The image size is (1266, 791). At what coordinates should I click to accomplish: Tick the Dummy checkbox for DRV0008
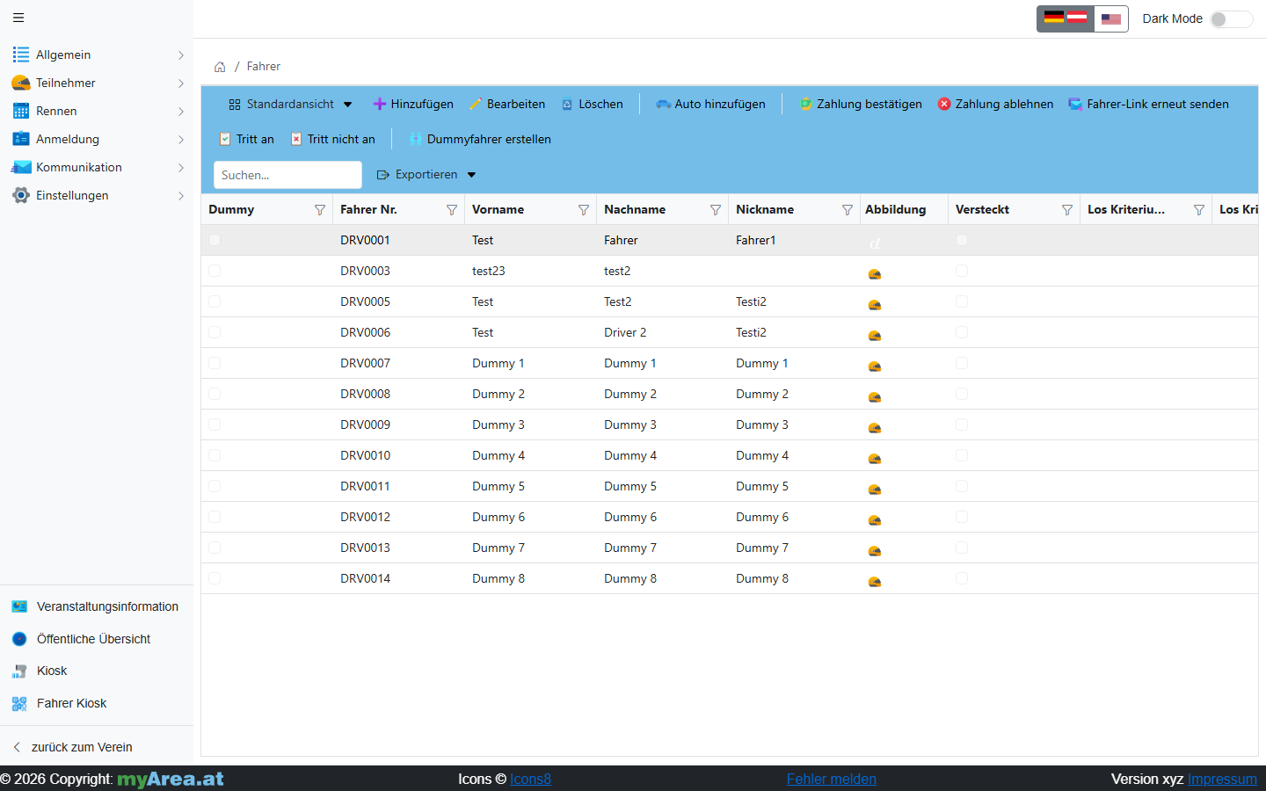[215, 394]
